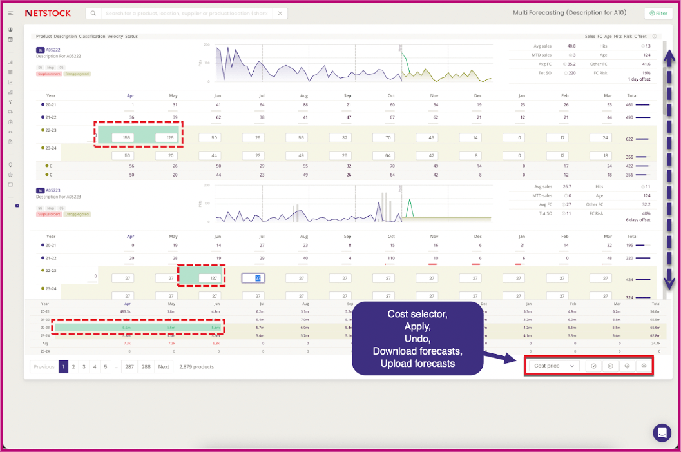Clear the search box with X
This screenshot has height=452, width=681.
pyautogui.click(x=280, y=13)
